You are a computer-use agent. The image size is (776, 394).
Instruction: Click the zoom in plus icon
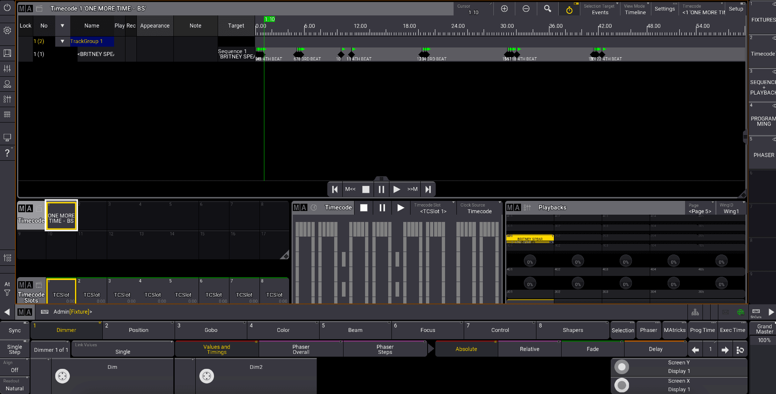504,9
